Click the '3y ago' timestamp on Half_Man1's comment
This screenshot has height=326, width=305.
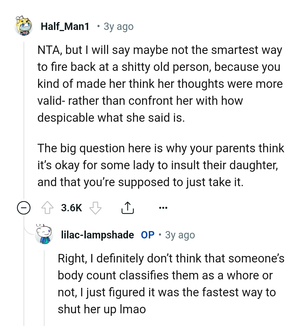click(x=118, y=26)
